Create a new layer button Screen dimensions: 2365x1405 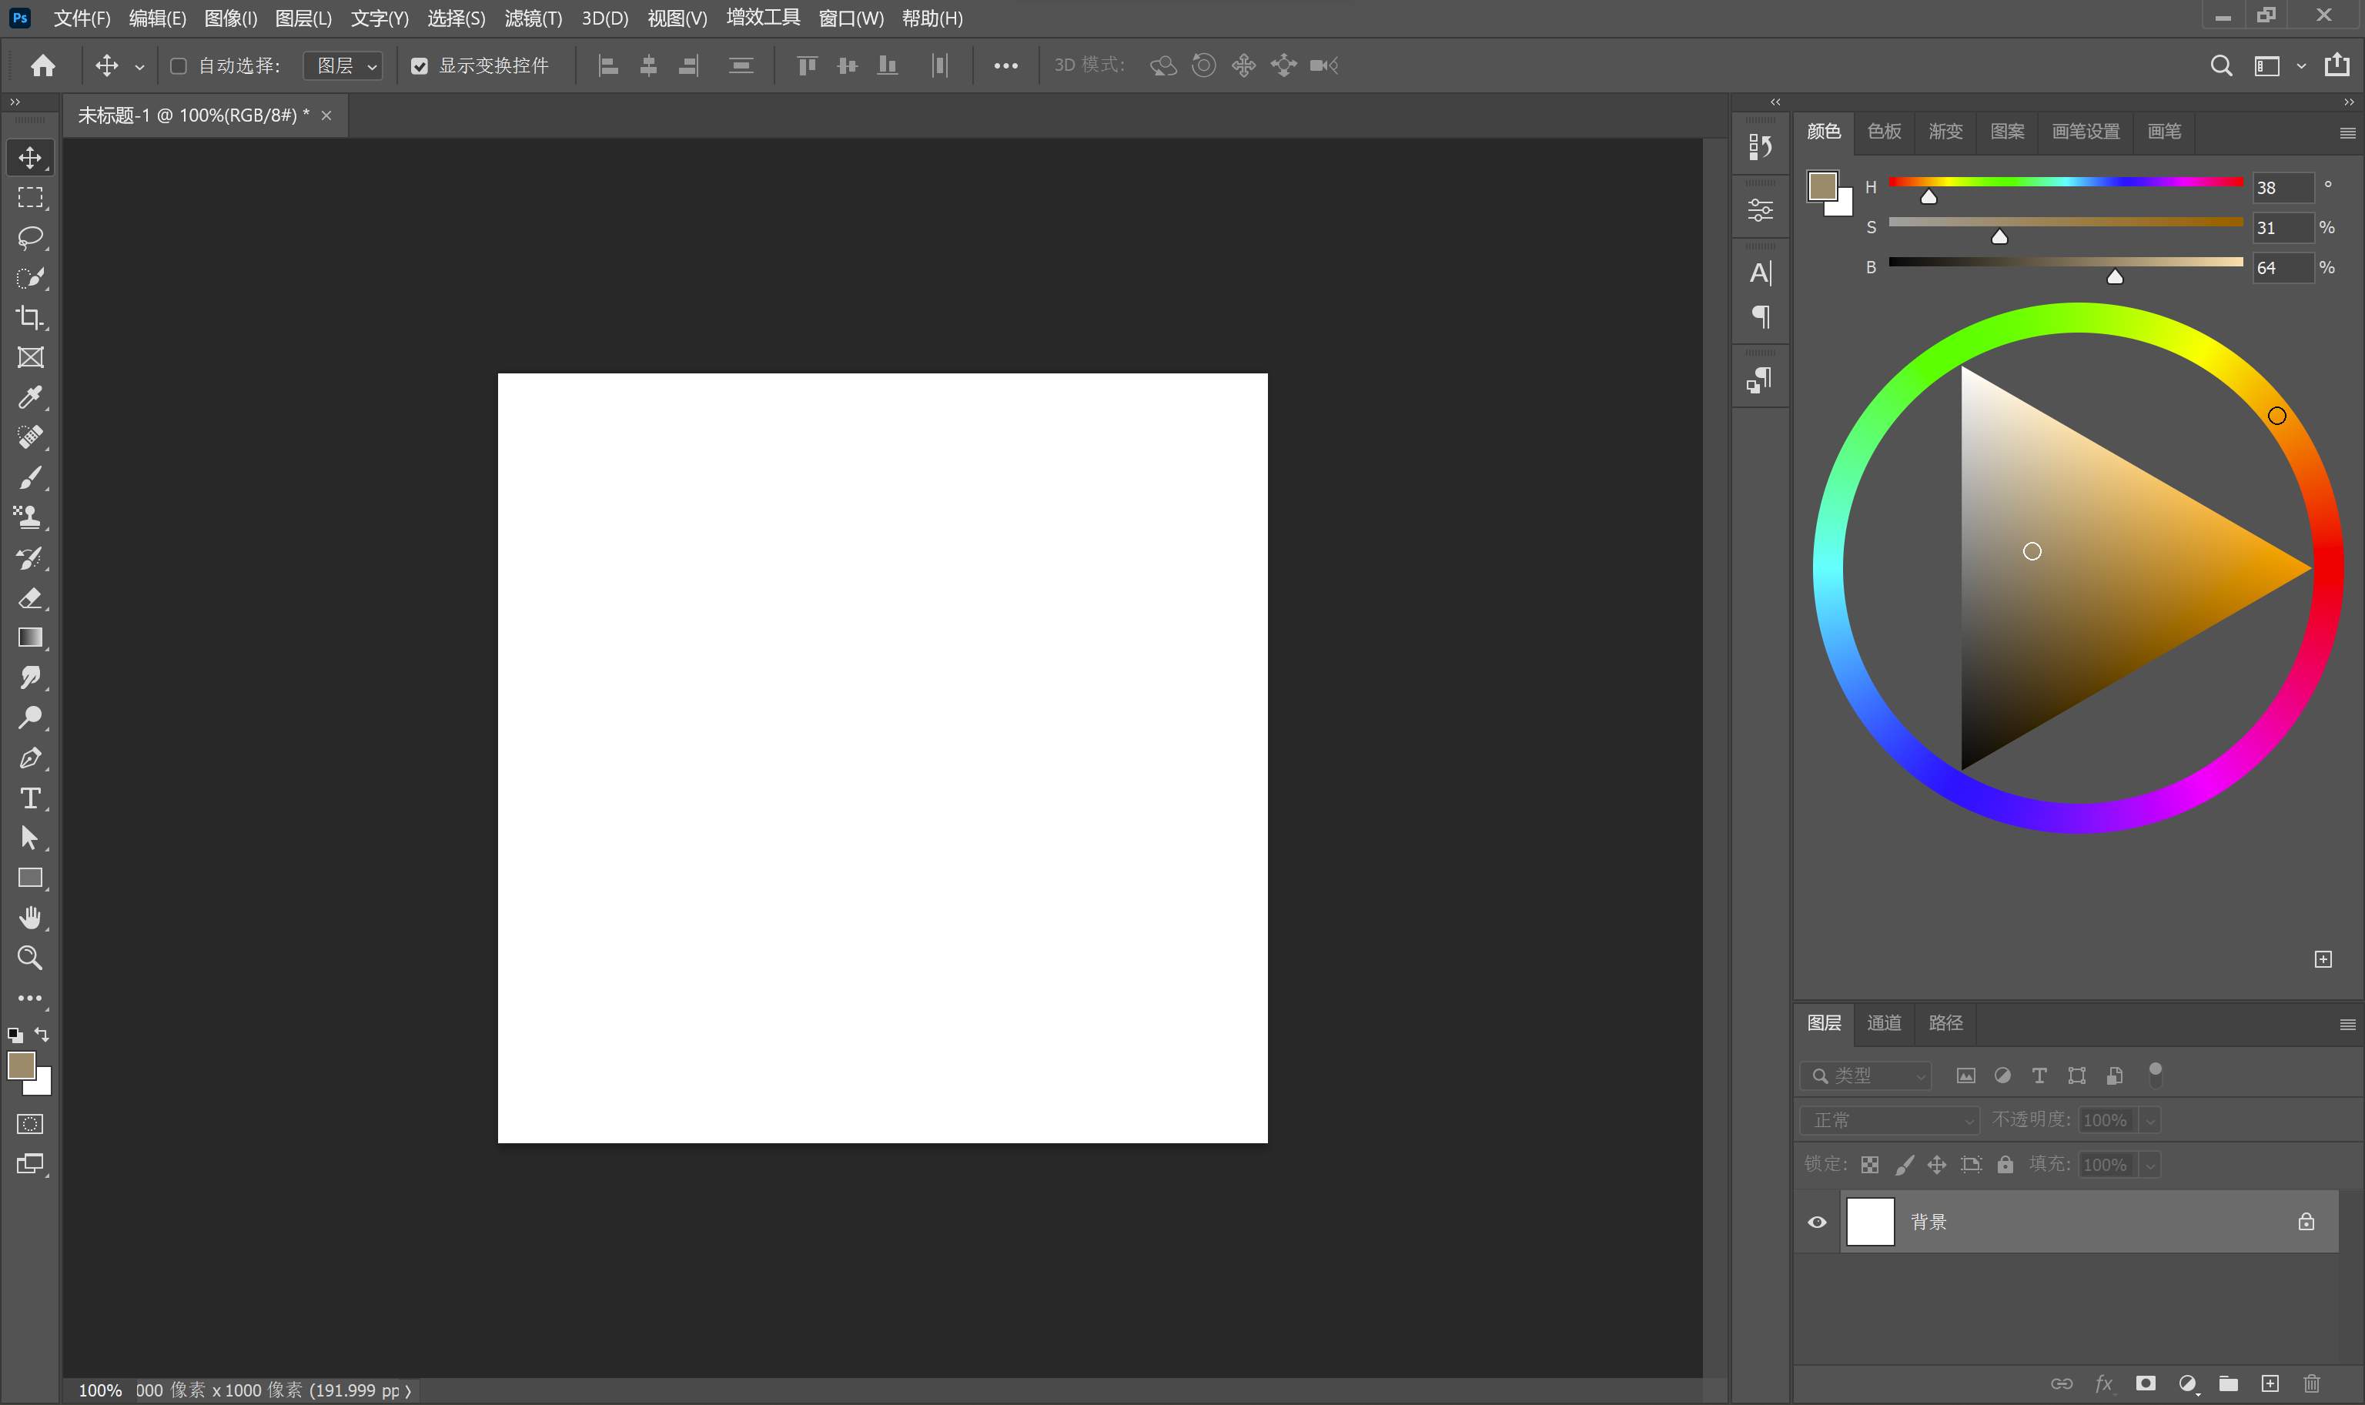[2270, 1383]
